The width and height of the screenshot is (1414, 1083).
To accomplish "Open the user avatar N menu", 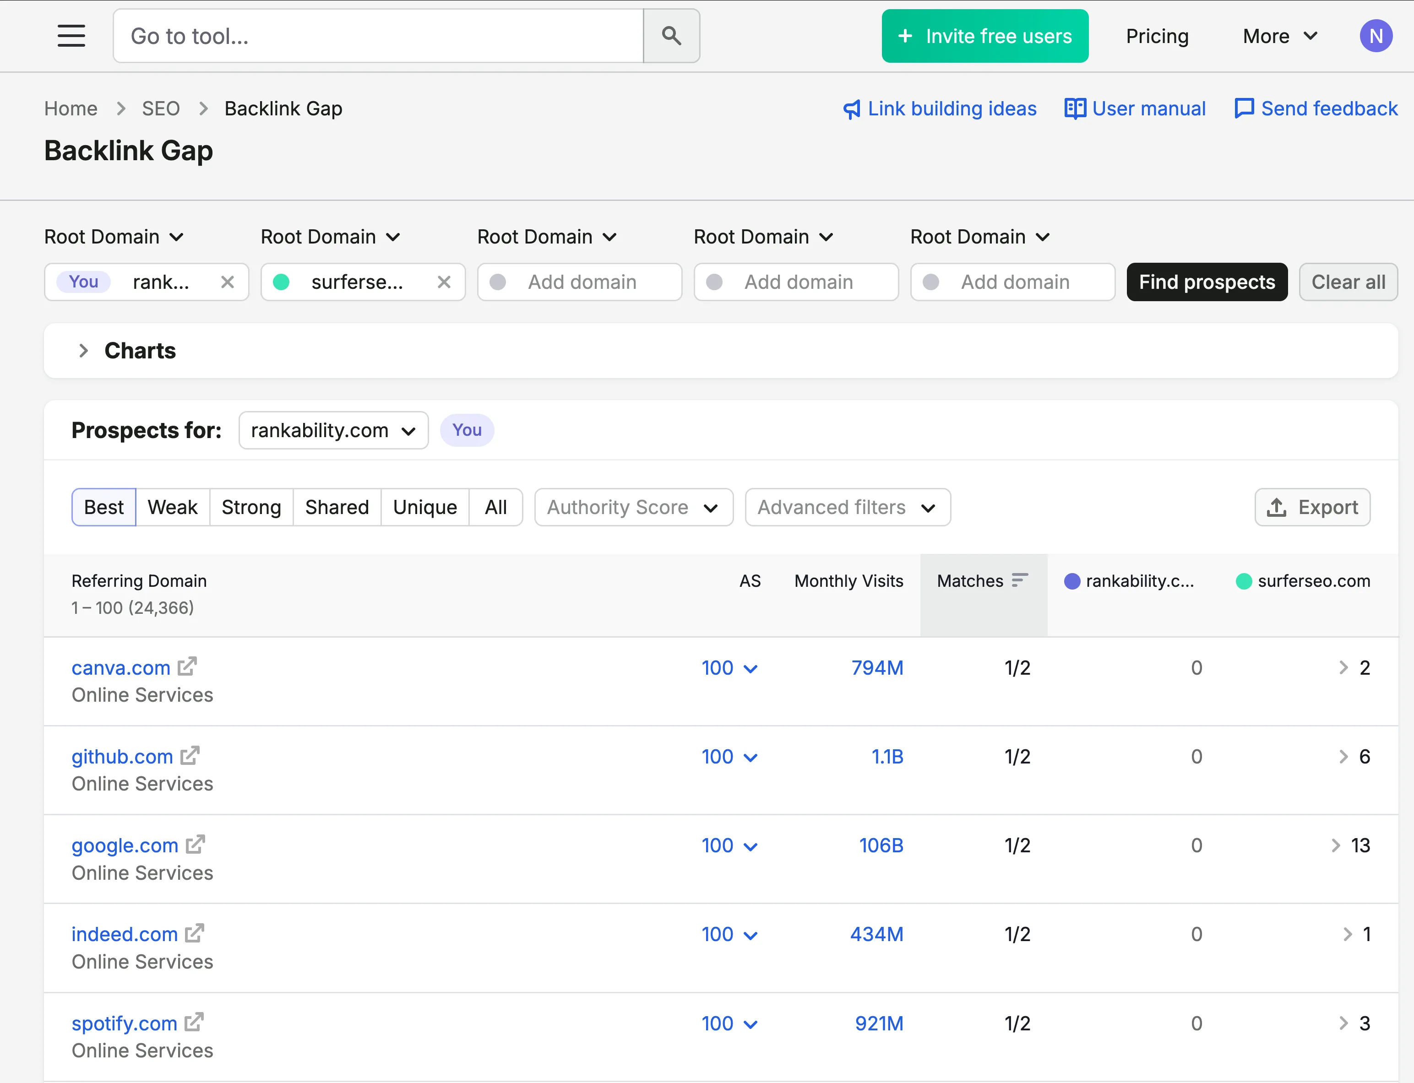I will tap(1376, 36).
